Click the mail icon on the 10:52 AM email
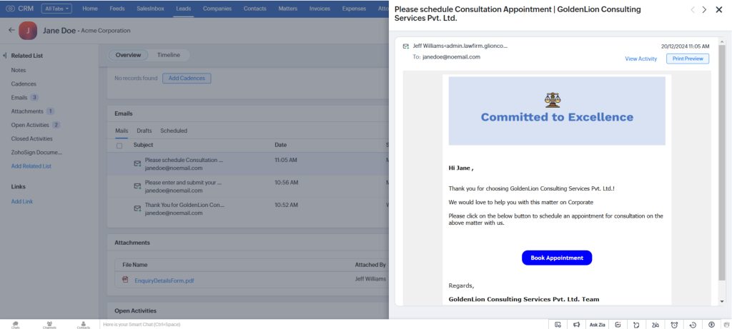Image resolution: width=732 pixels, height=329 pixels. point(137,208)
